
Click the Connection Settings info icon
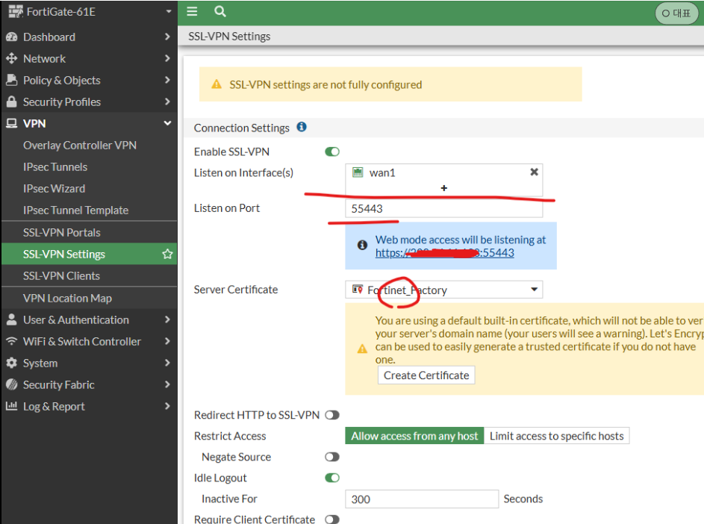302,127
